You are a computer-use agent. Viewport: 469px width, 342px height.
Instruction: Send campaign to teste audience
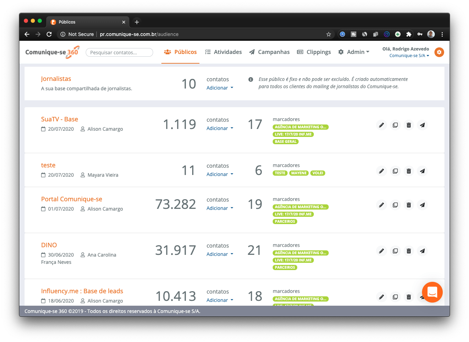click(x=422, y=171)
